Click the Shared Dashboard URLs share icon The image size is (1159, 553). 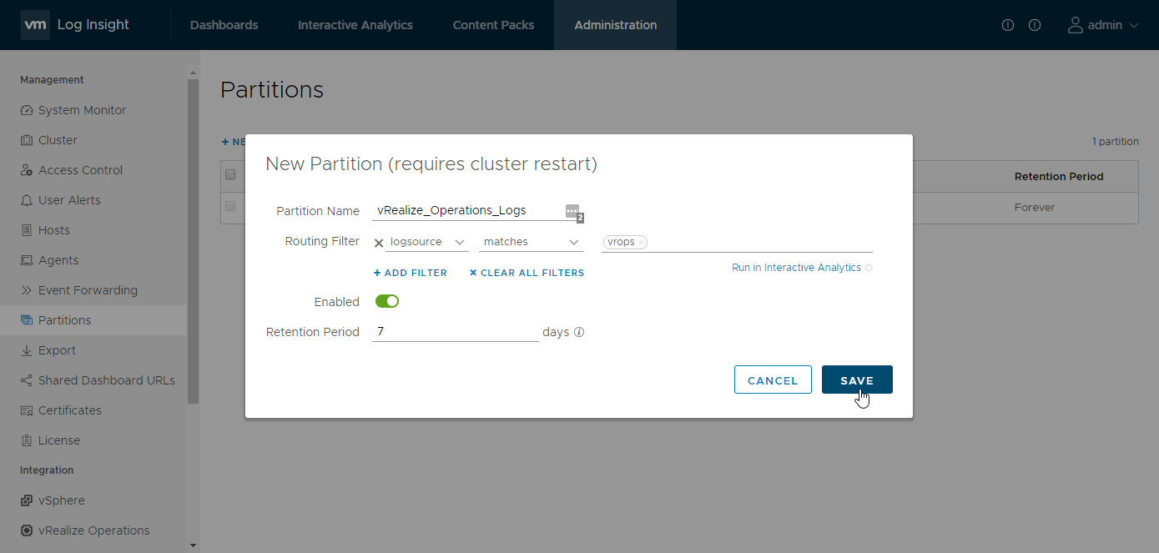pos(27,380)
